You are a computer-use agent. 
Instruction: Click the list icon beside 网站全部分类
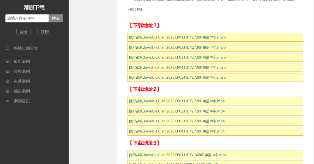[7, 48]
